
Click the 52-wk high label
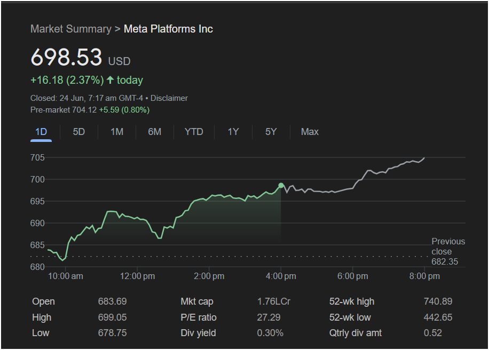point(352,301)
